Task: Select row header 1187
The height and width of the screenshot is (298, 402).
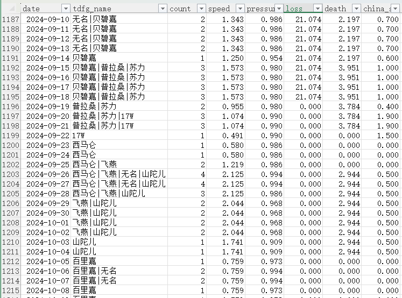Action: [10, 19]
